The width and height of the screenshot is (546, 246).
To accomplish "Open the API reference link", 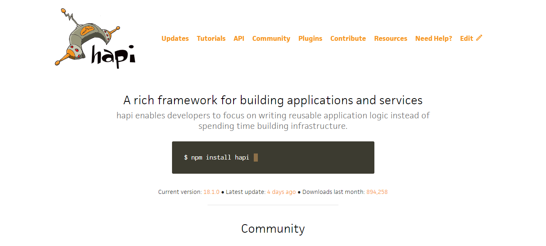I will [x=239, y=38].
